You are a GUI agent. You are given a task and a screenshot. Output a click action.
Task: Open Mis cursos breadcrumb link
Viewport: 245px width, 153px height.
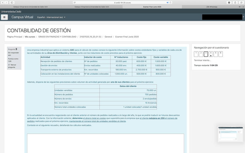coord(30,37)
